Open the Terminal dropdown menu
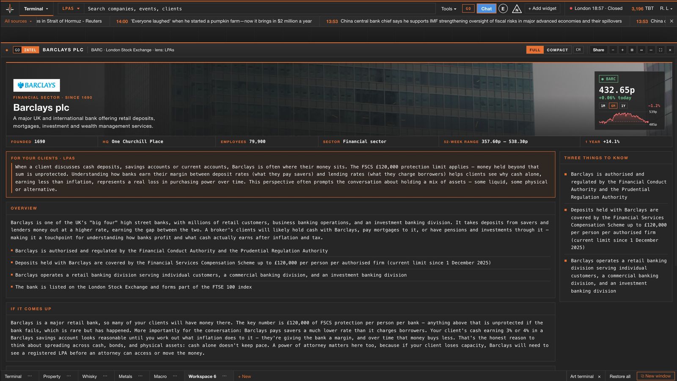The height and width of the screenshot is (381, 677). 36,8
